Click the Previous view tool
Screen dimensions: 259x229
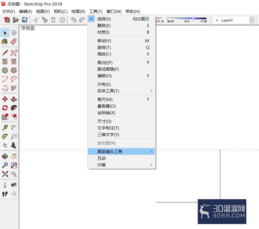pyautogui.click(x=14, y=174)
